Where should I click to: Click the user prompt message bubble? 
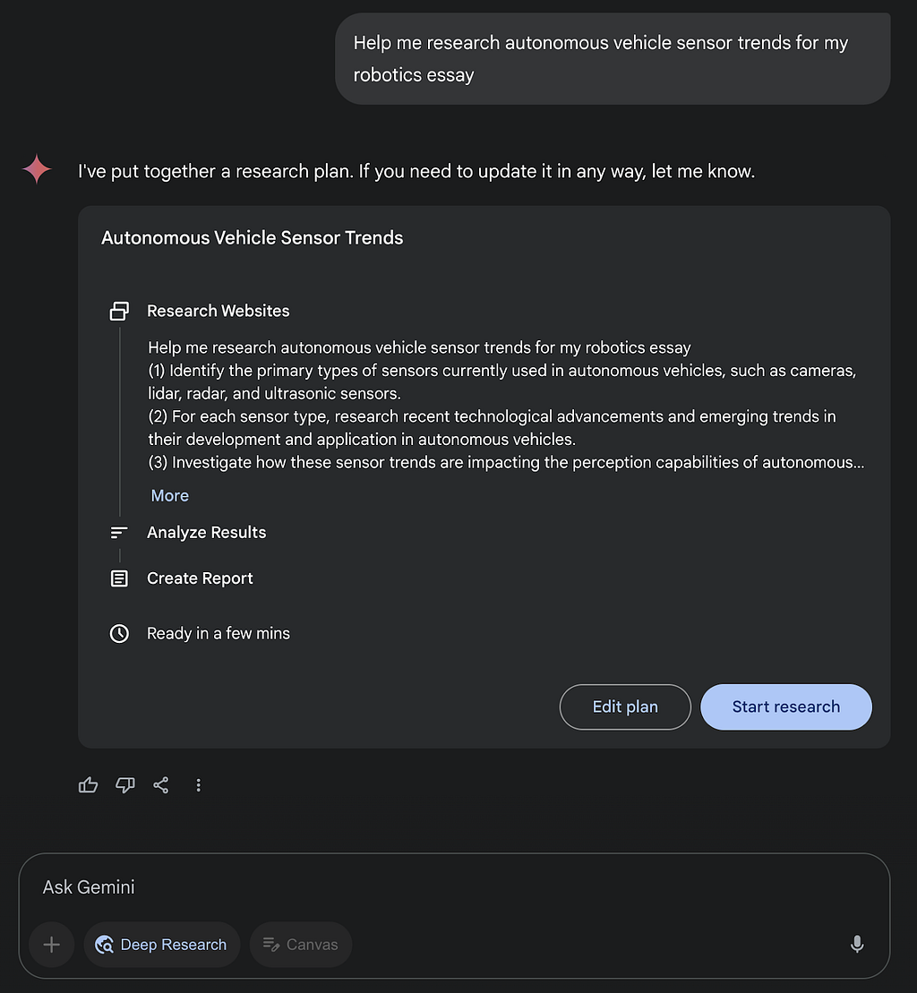tap(613, 59)
